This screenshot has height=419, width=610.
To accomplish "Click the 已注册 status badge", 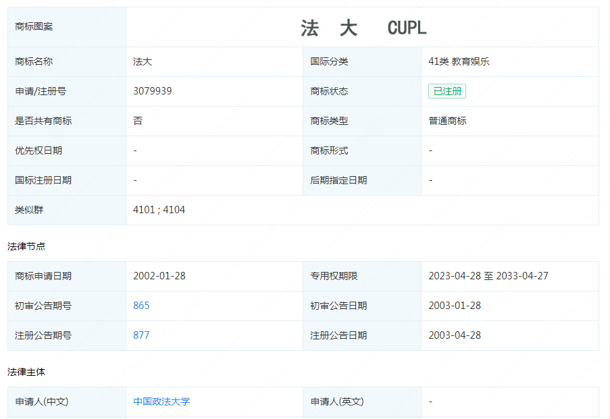I will point(447,91).
